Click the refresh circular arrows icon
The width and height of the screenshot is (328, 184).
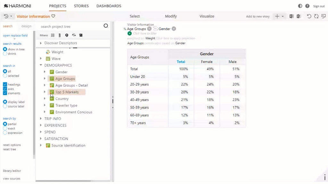click(316, 16)
